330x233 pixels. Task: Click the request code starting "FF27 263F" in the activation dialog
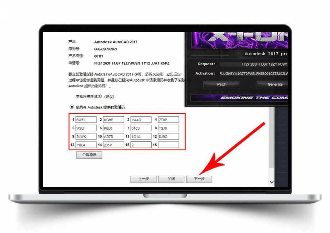pyautogui.click(x=132, y=63)
